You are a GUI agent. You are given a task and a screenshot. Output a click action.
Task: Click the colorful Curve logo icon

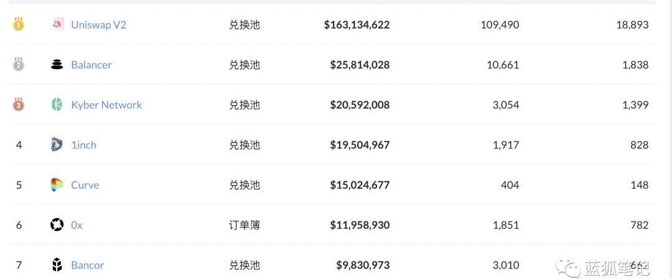[57, 185]
